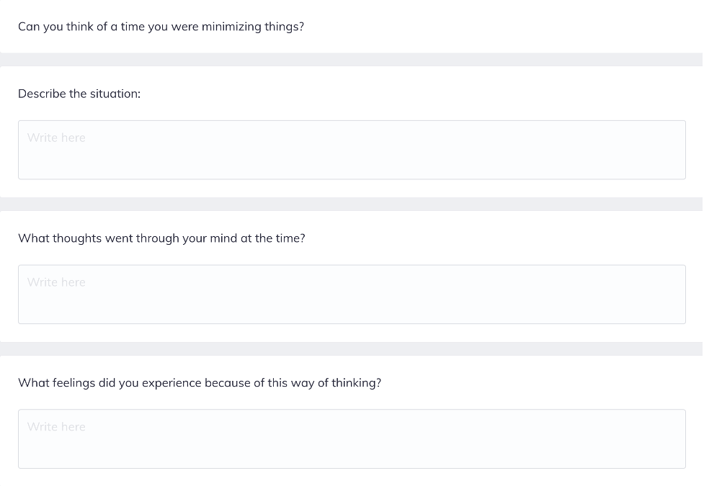Click the gray divider above 'Describe the situation'
Screen dimensions: 704x486
[352, 59]
